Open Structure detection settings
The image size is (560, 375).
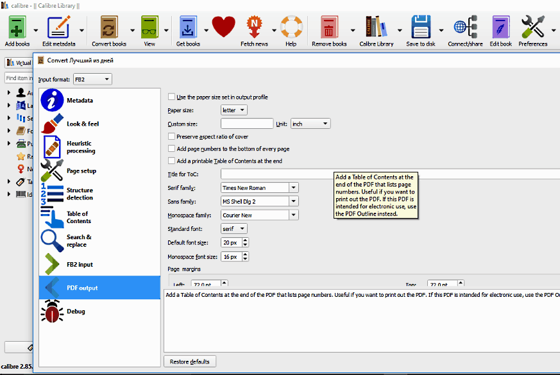(99, 194)
